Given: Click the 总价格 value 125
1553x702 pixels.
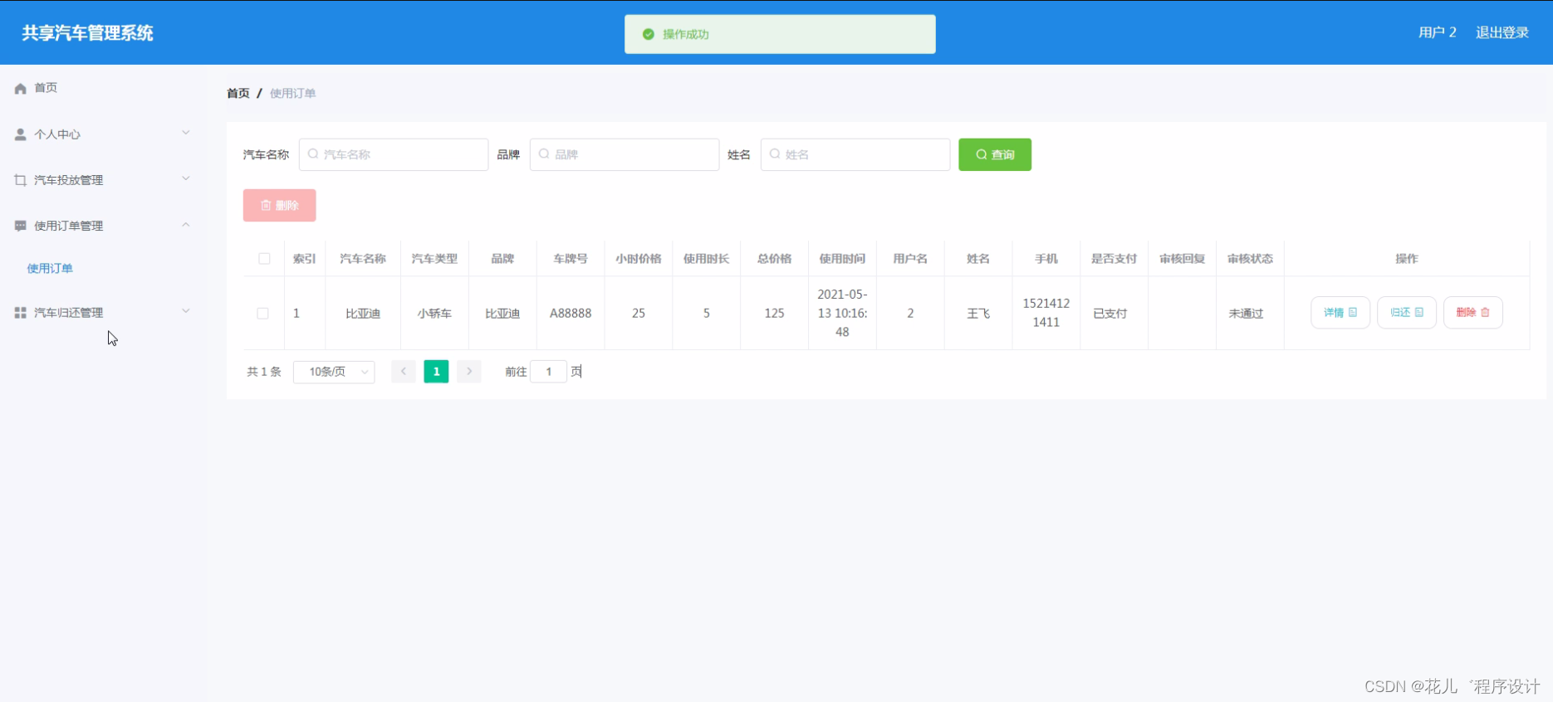Looking at the screenshot, I should 774,314.
